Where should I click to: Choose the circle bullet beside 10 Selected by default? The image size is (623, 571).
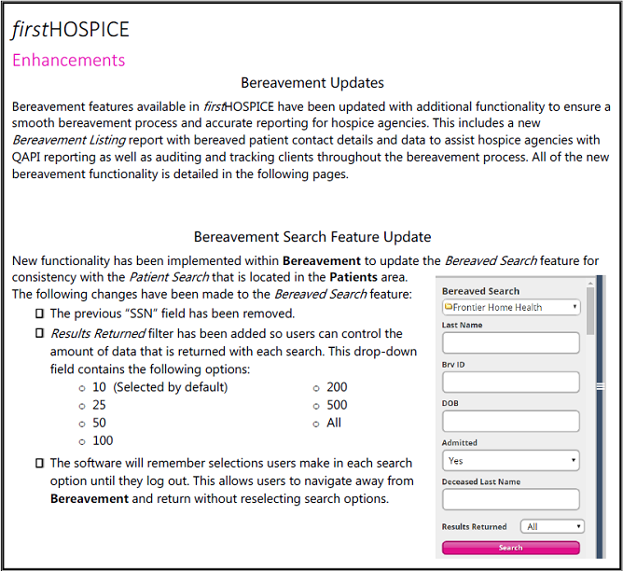click(81, 388)
